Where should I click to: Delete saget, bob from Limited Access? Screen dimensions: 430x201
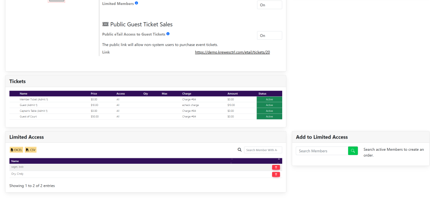pos(276,167)
